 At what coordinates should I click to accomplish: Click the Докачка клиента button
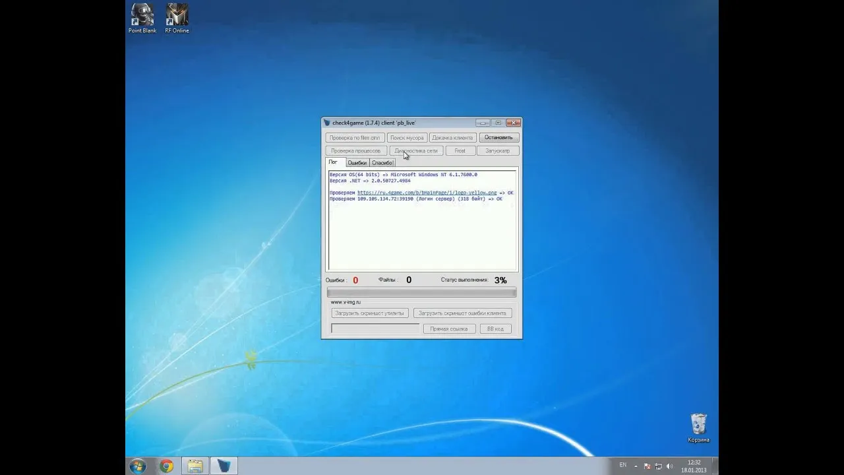(x=452, y=138)
